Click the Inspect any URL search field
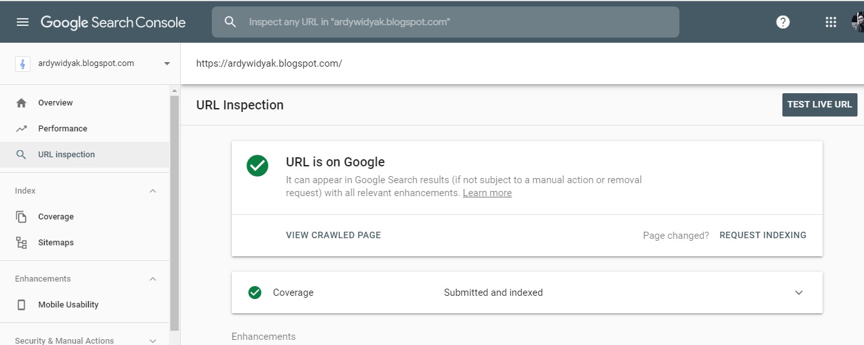The image size is (864, 345). [x=453, y=22]
